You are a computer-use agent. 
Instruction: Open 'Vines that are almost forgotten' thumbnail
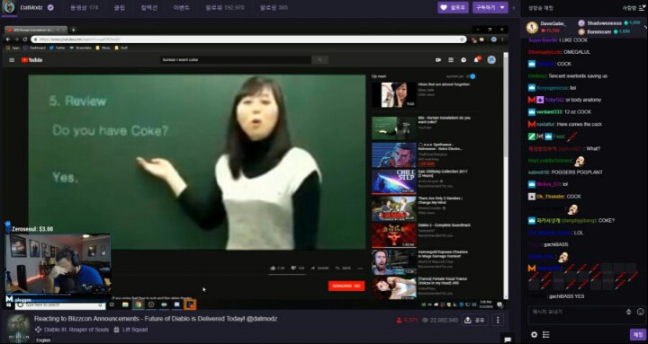coord(393,95)
